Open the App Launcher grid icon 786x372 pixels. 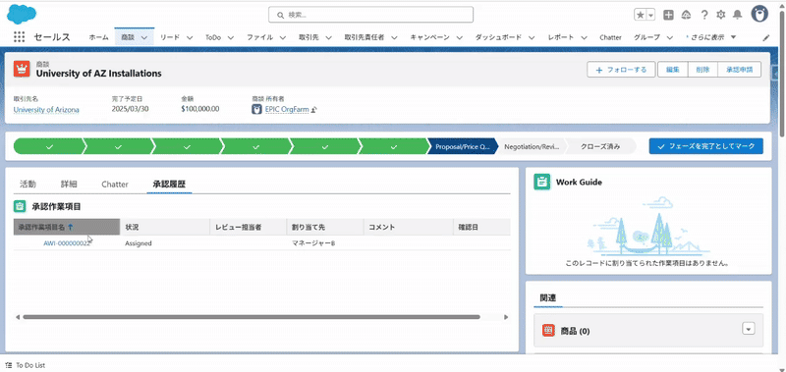[x=19, y=37]
